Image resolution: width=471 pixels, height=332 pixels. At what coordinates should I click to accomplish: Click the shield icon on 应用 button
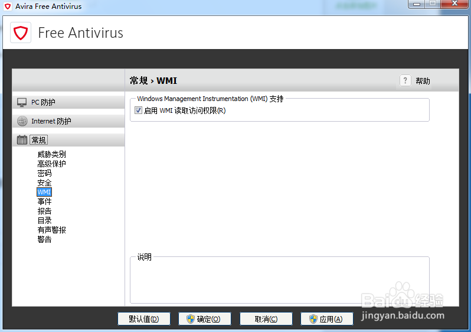(313, 319)
